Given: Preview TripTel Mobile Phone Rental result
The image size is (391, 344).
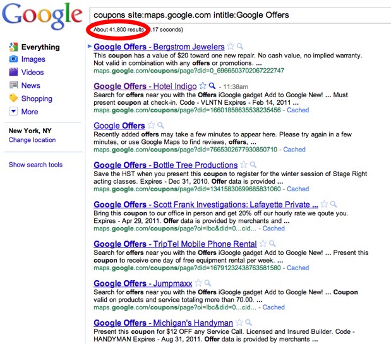Looking at the screenshot, I should click(272, 244).
